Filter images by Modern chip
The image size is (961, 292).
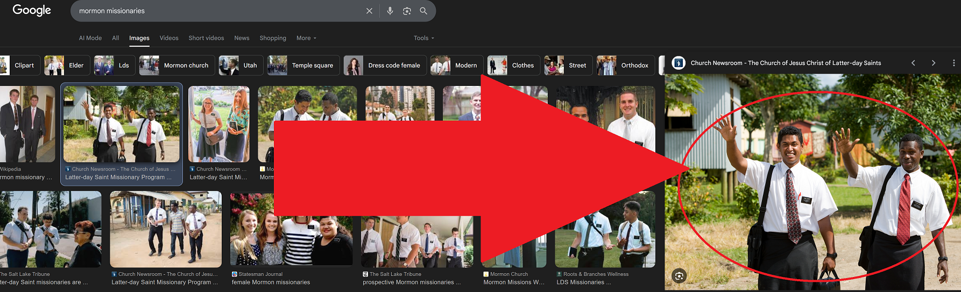[456, 65]
